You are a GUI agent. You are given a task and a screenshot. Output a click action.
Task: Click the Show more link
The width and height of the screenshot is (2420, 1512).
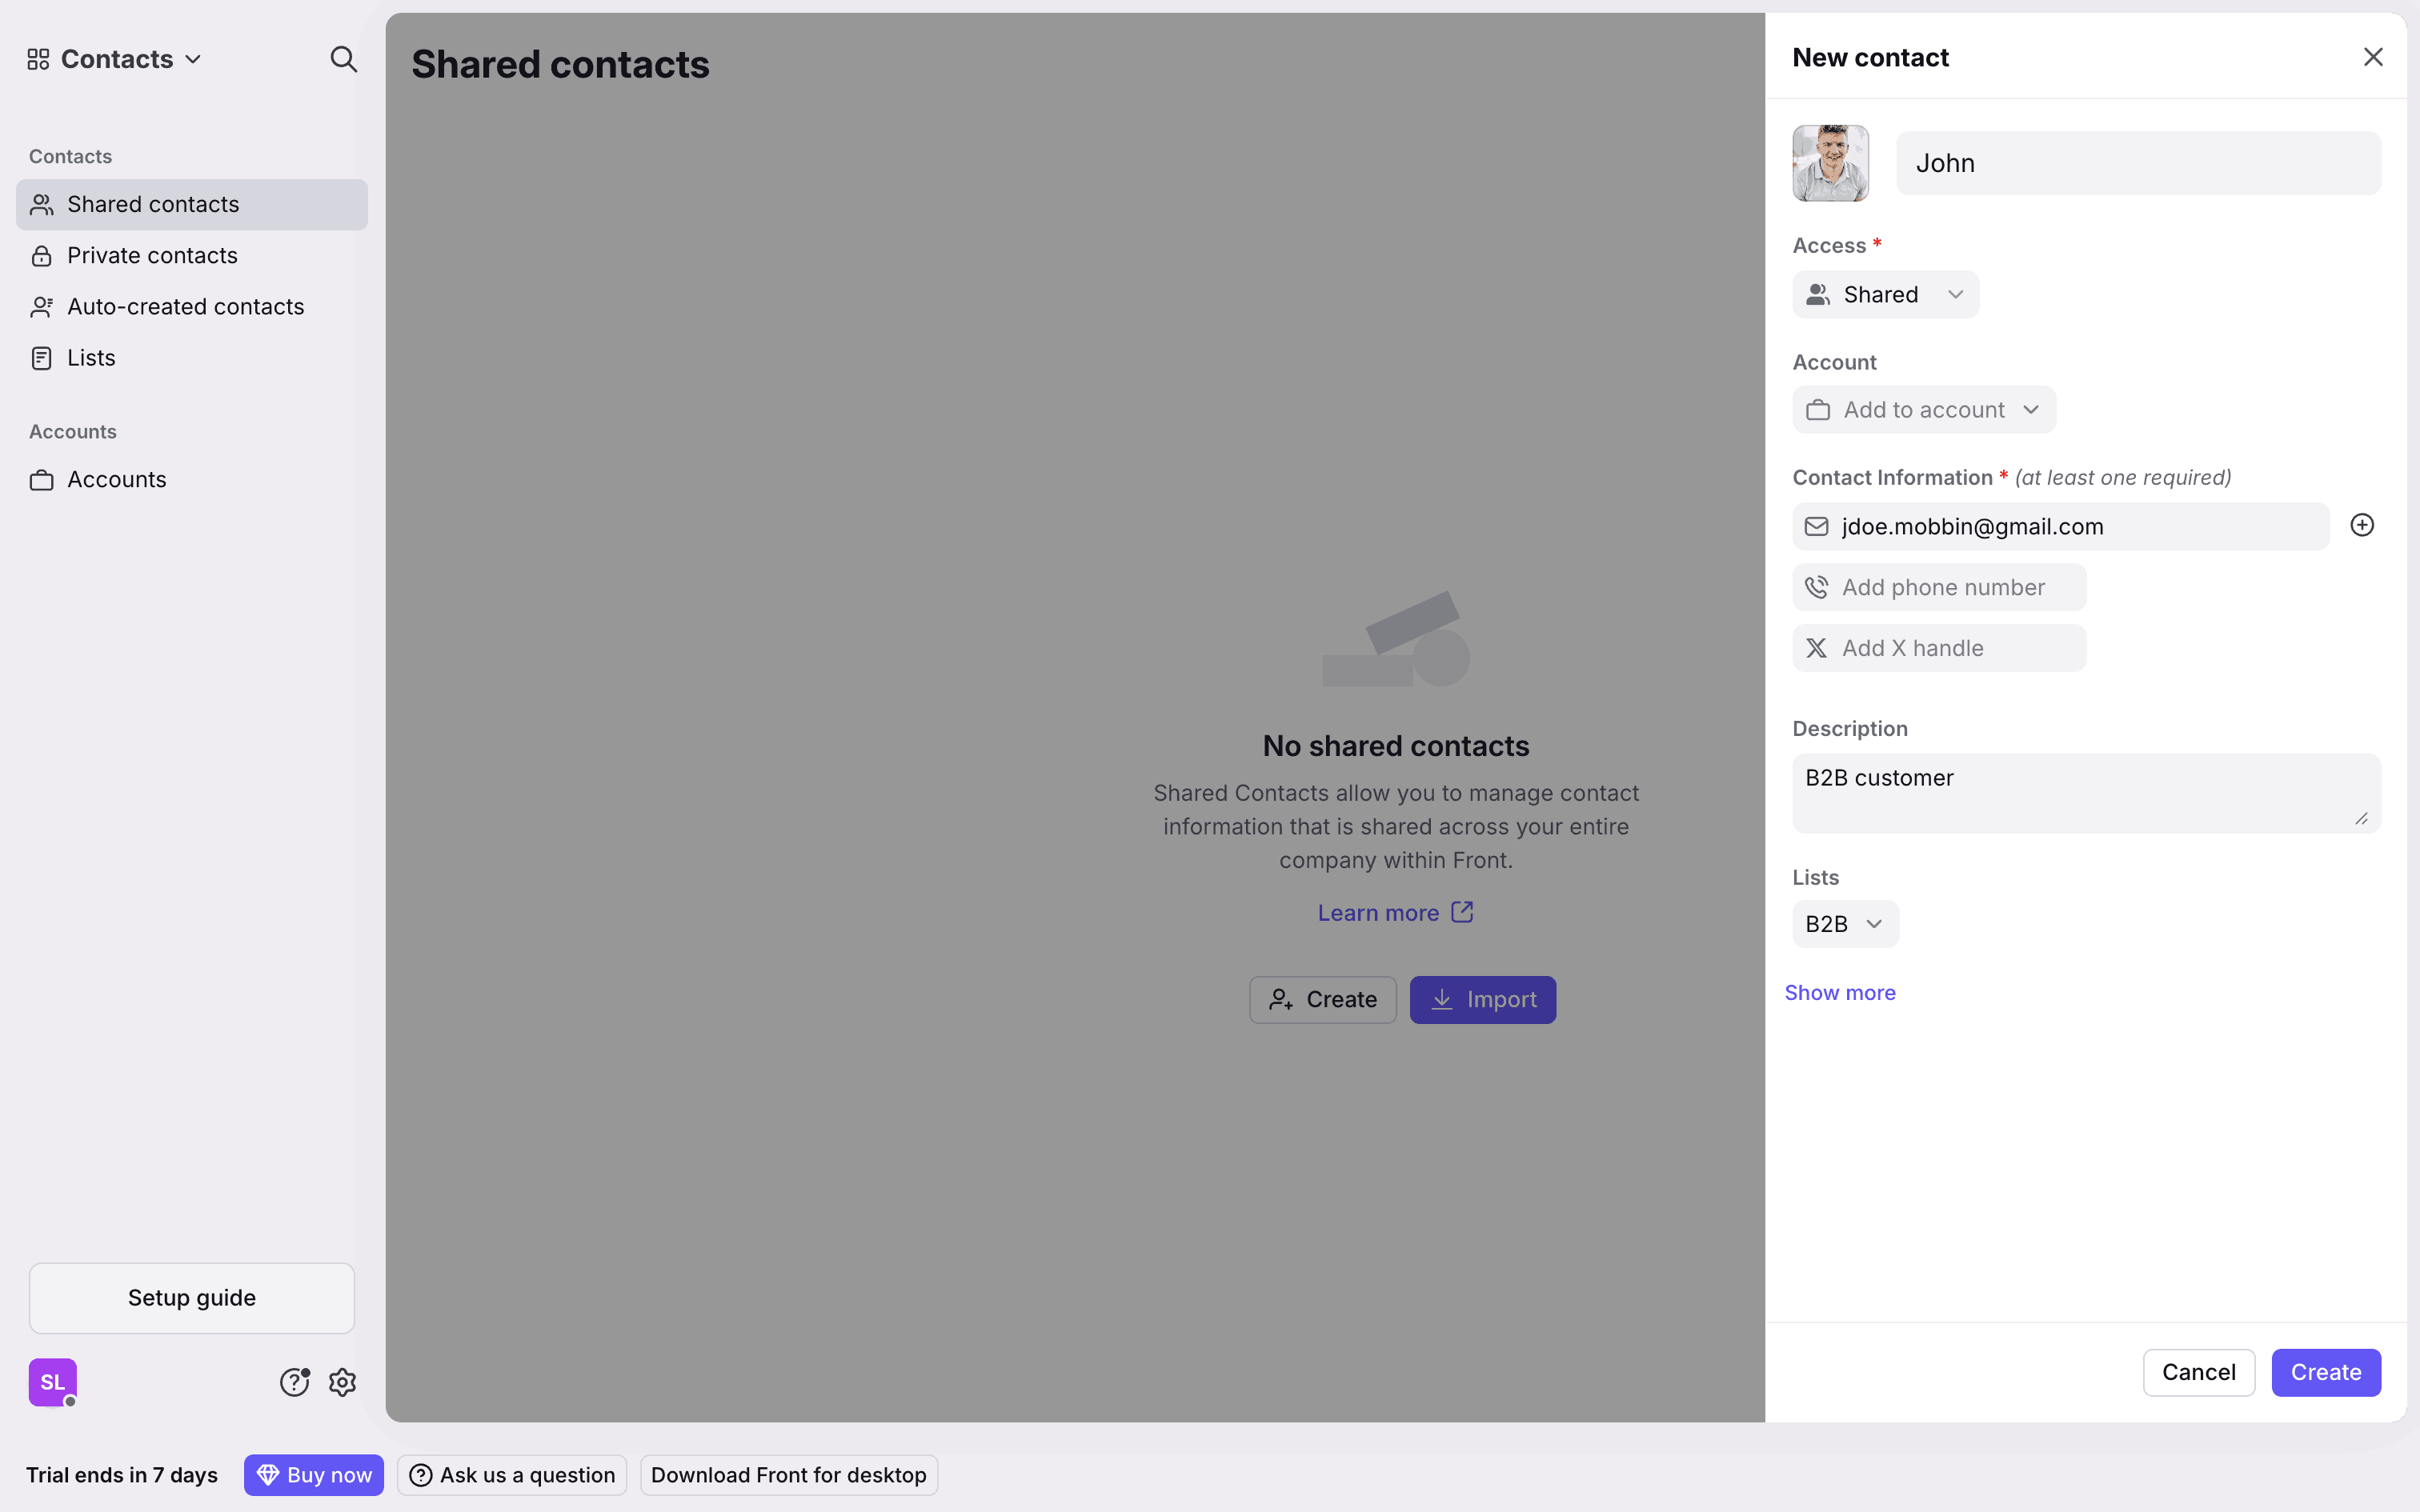1840,993
